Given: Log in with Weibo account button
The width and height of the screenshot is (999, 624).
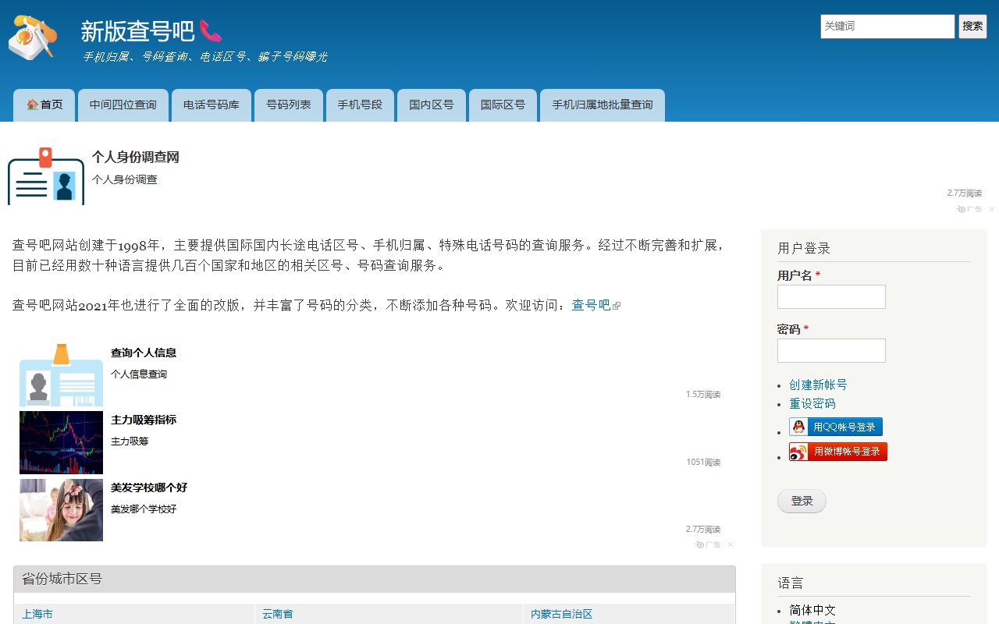Looking at the screenshot, I should coord(838,452).
